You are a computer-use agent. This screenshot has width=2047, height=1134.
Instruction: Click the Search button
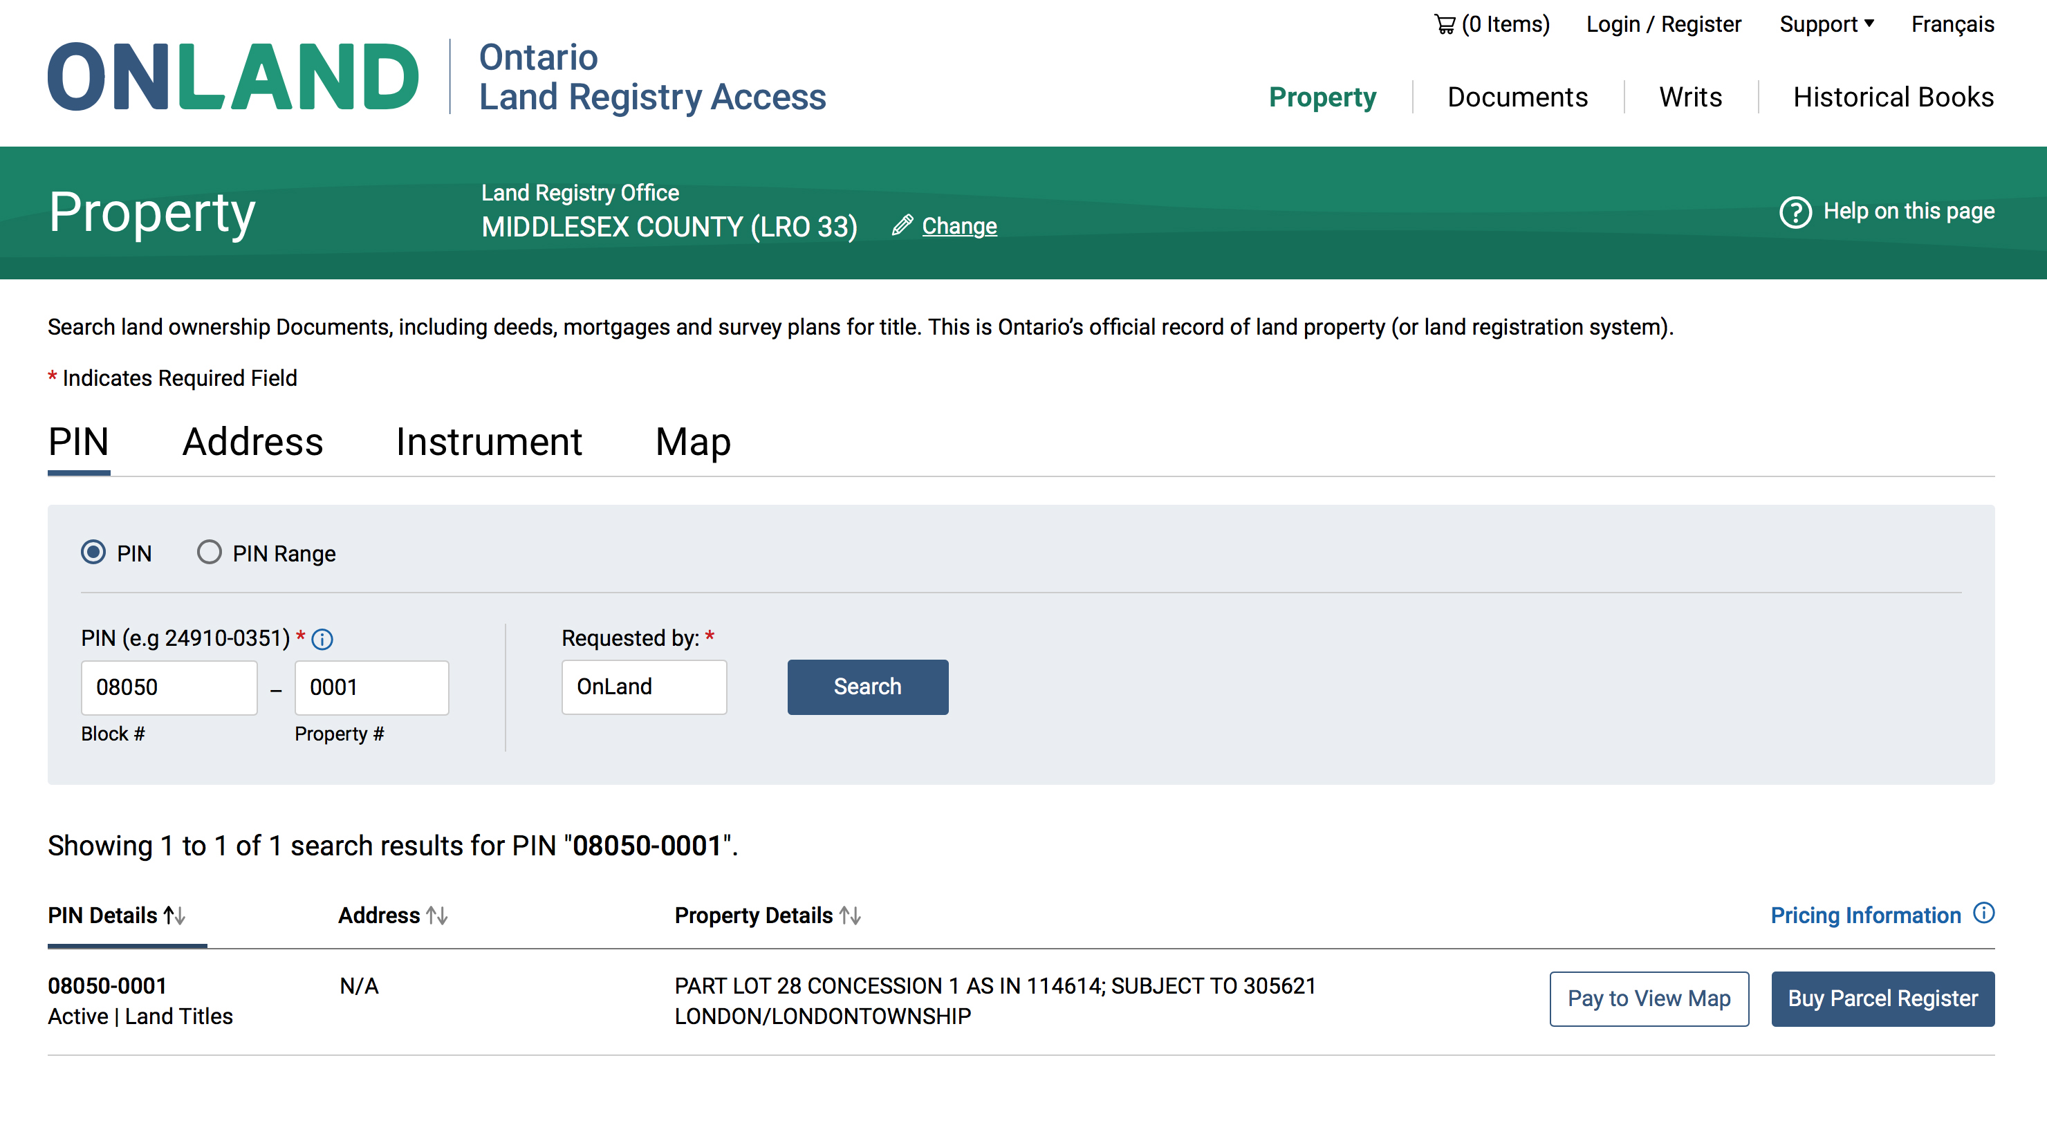tap(867, 687)
